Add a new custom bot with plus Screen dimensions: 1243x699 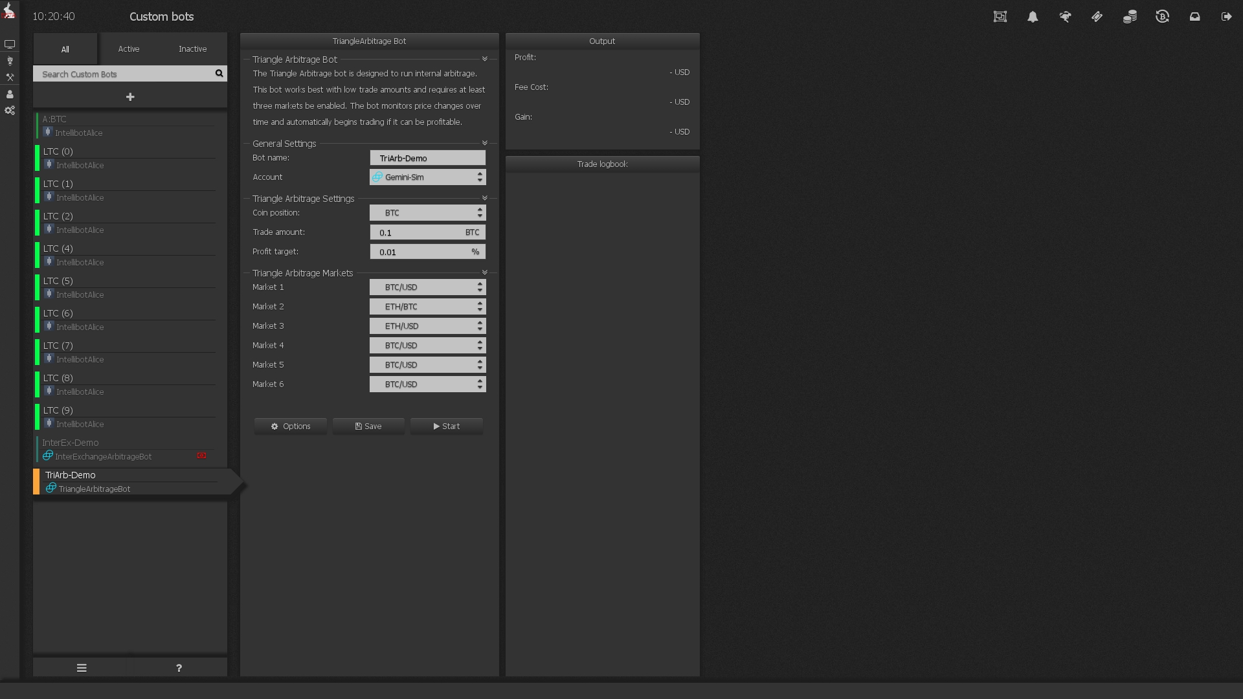[x=130, y=97]
